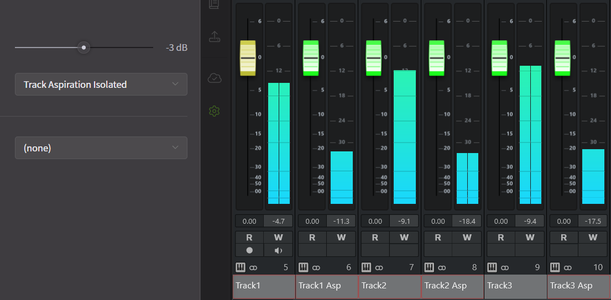Select the Track2 Asp channel name label
Image resolution: width=611 pixels, height=300 pixels.
coord(453,286)
